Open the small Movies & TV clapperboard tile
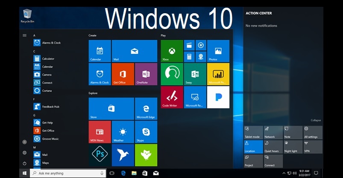 [x=189, y=45]
